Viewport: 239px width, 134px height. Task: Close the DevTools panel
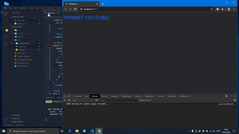pos(235,96)
